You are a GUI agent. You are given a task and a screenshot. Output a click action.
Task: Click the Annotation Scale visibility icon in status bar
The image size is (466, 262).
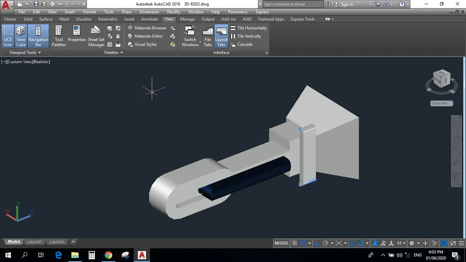375,243
